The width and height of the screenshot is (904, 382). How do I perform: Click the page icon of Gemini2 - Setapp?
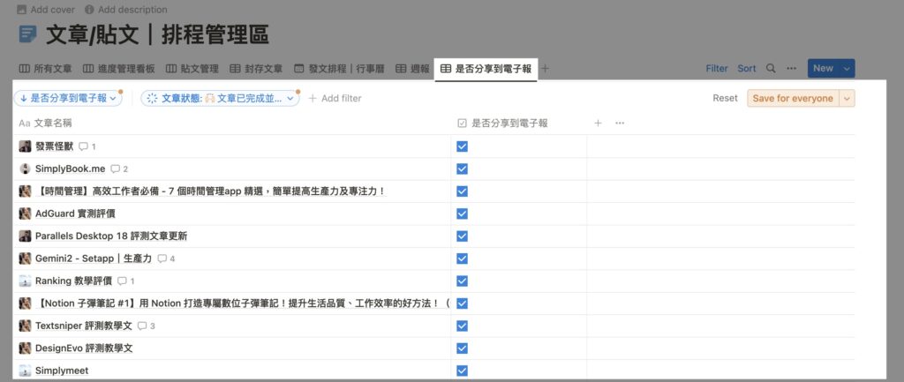pos(25,258)
